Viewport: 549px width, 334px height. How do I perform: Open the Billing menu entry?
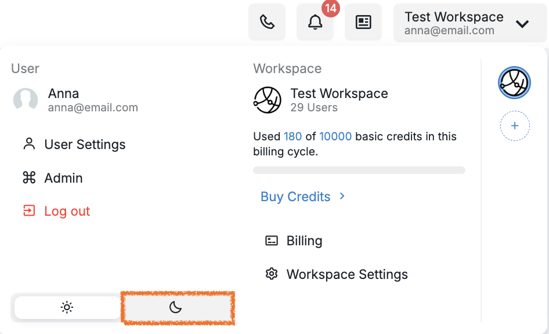coord(294,241)
